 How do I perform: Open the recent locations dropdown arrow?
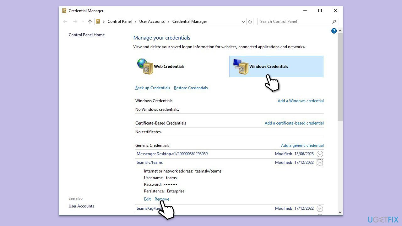[x=83, y=22]
